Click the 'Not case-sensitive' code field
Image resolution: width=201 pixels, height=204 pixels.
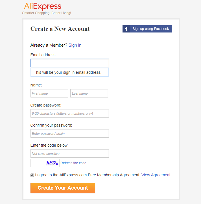[69, 153]
